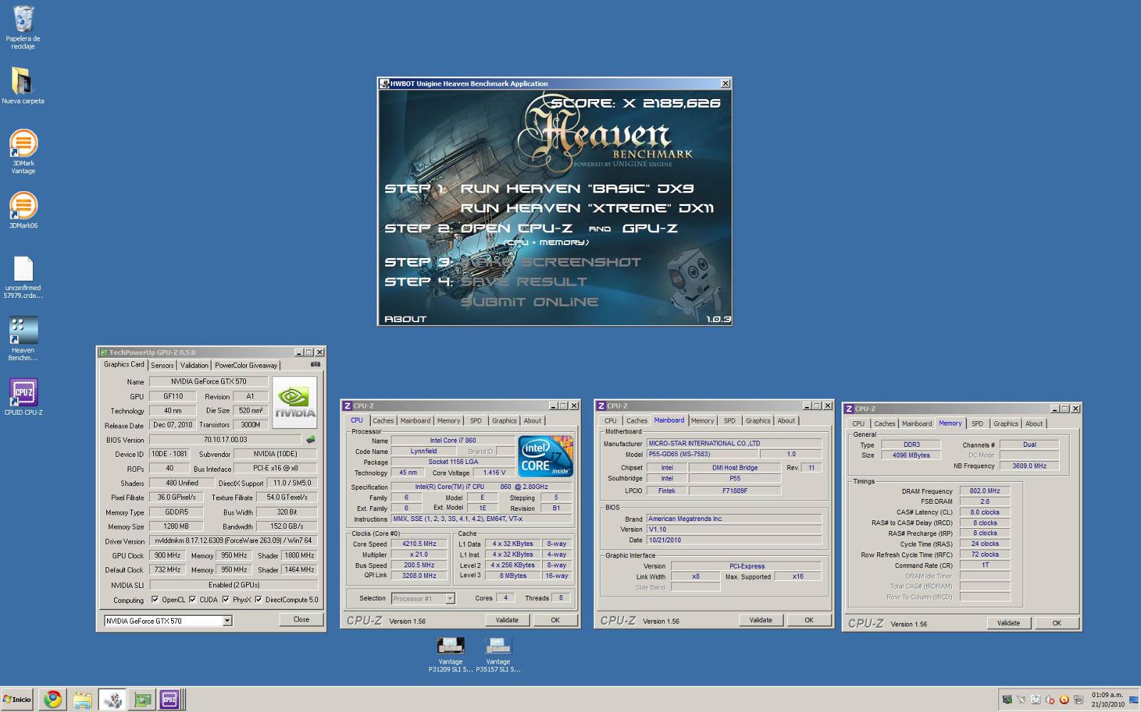1141x712 pixels.
Task: Click the orange circular arrow tray icon
Action: (1064, 700)
